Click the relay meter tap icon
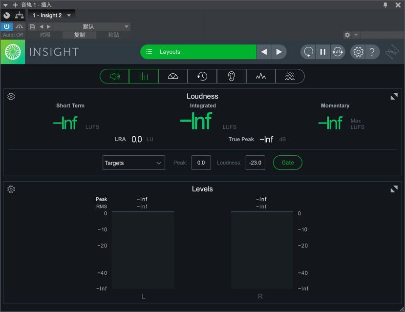 (338, 52)
